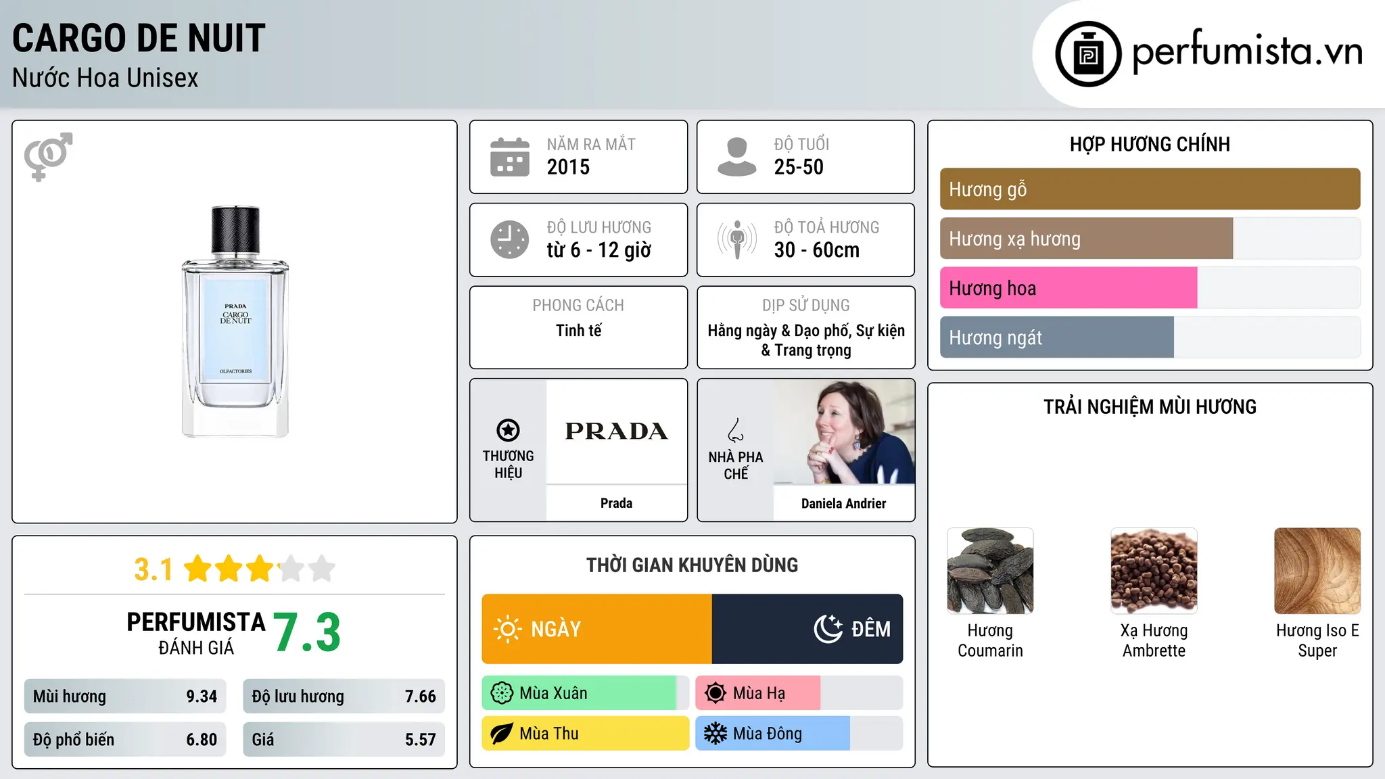
Task: Click the HỢP HƯƠNG CHÍNH heading
Action: (x=1150, y=144)
